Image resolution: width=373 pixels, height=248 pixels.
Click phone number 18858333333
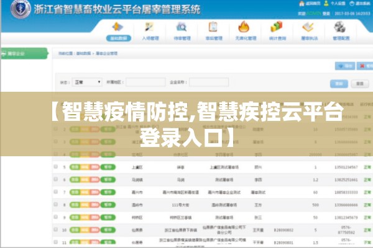[346, 192]
